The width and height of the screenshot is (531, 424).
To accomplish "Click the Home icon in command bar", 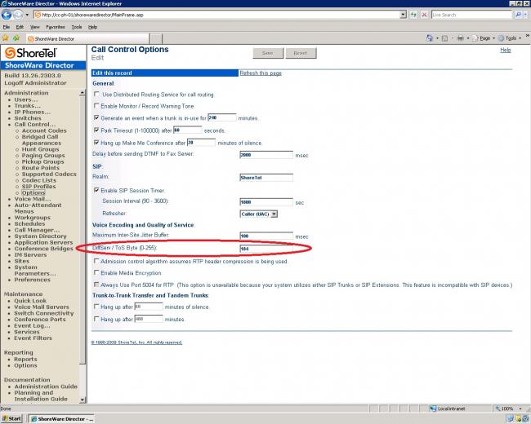I will [430, 38].
